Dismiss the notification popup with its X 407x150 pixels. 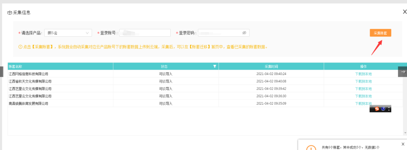pyautogui.click(x=403, y=144)
